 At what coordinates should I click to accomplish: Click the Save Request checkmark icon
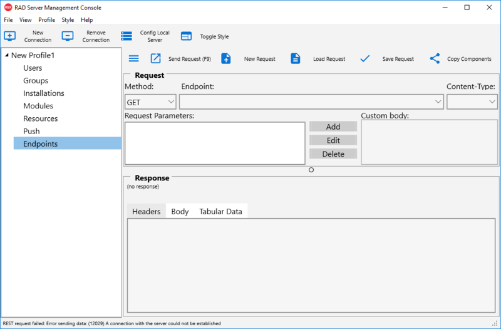tap(365, 58)
